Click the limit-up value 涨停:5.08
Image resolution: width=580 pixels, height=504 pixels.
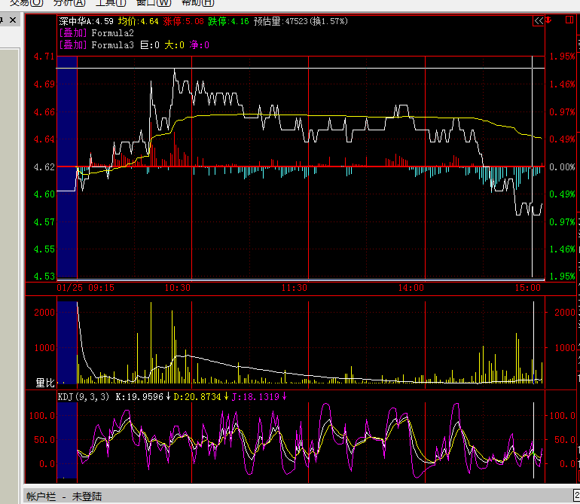click(x=184, y=21)
